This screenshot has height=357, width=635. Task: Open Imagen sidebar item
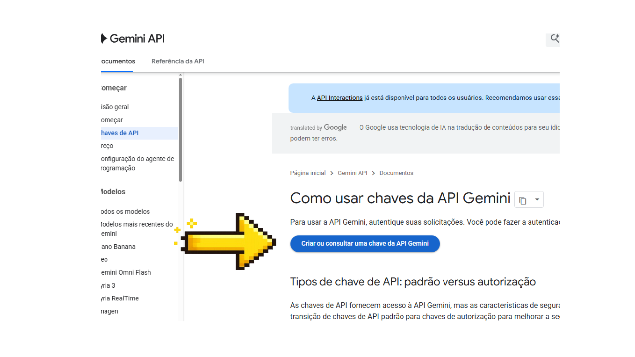[109, 311]
